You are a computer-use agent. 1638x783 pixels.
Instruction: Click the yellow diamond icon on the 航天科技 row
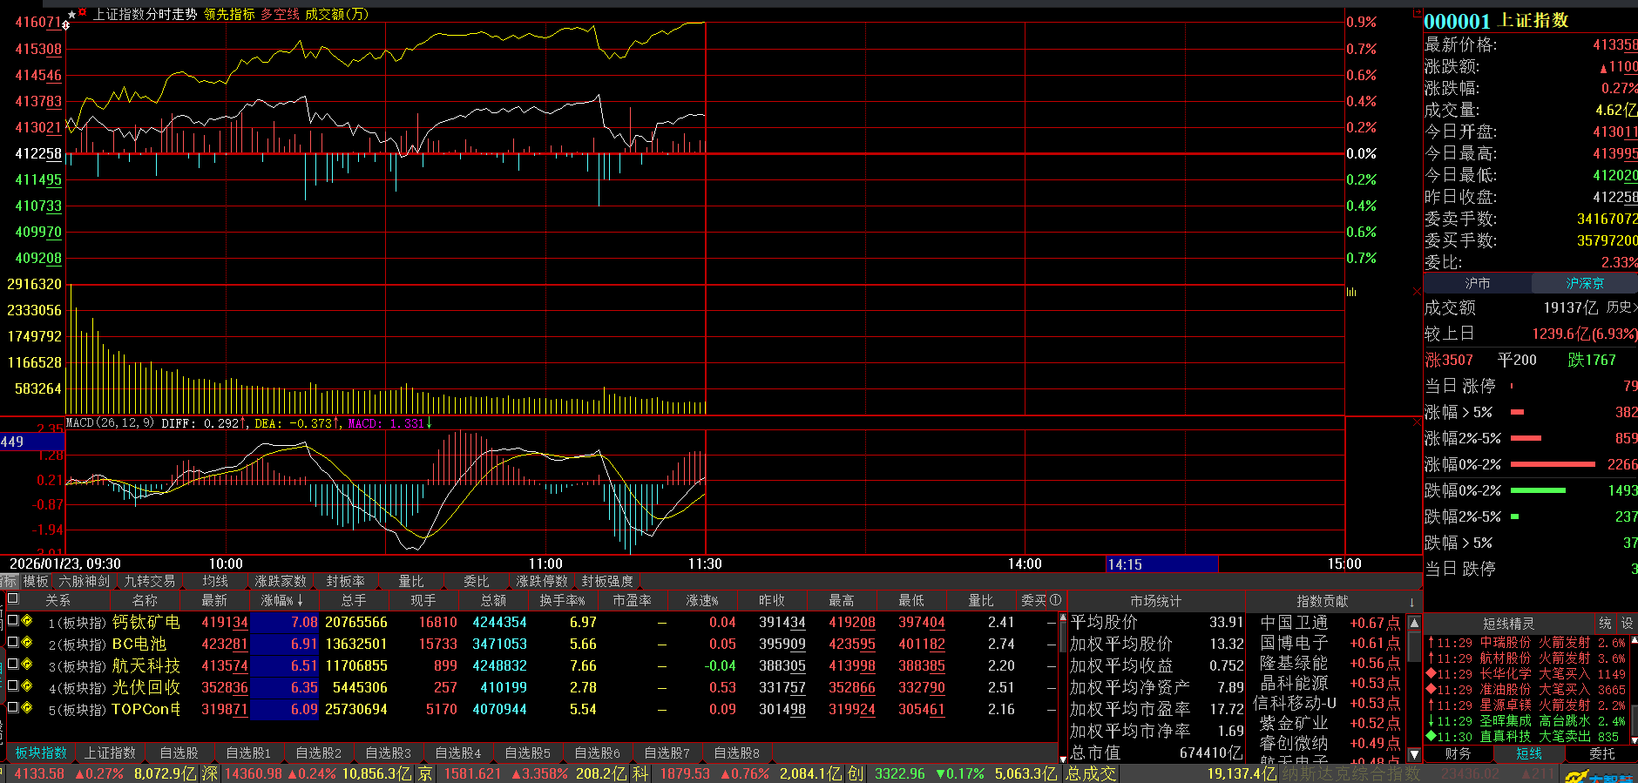(x=27, y=665)
